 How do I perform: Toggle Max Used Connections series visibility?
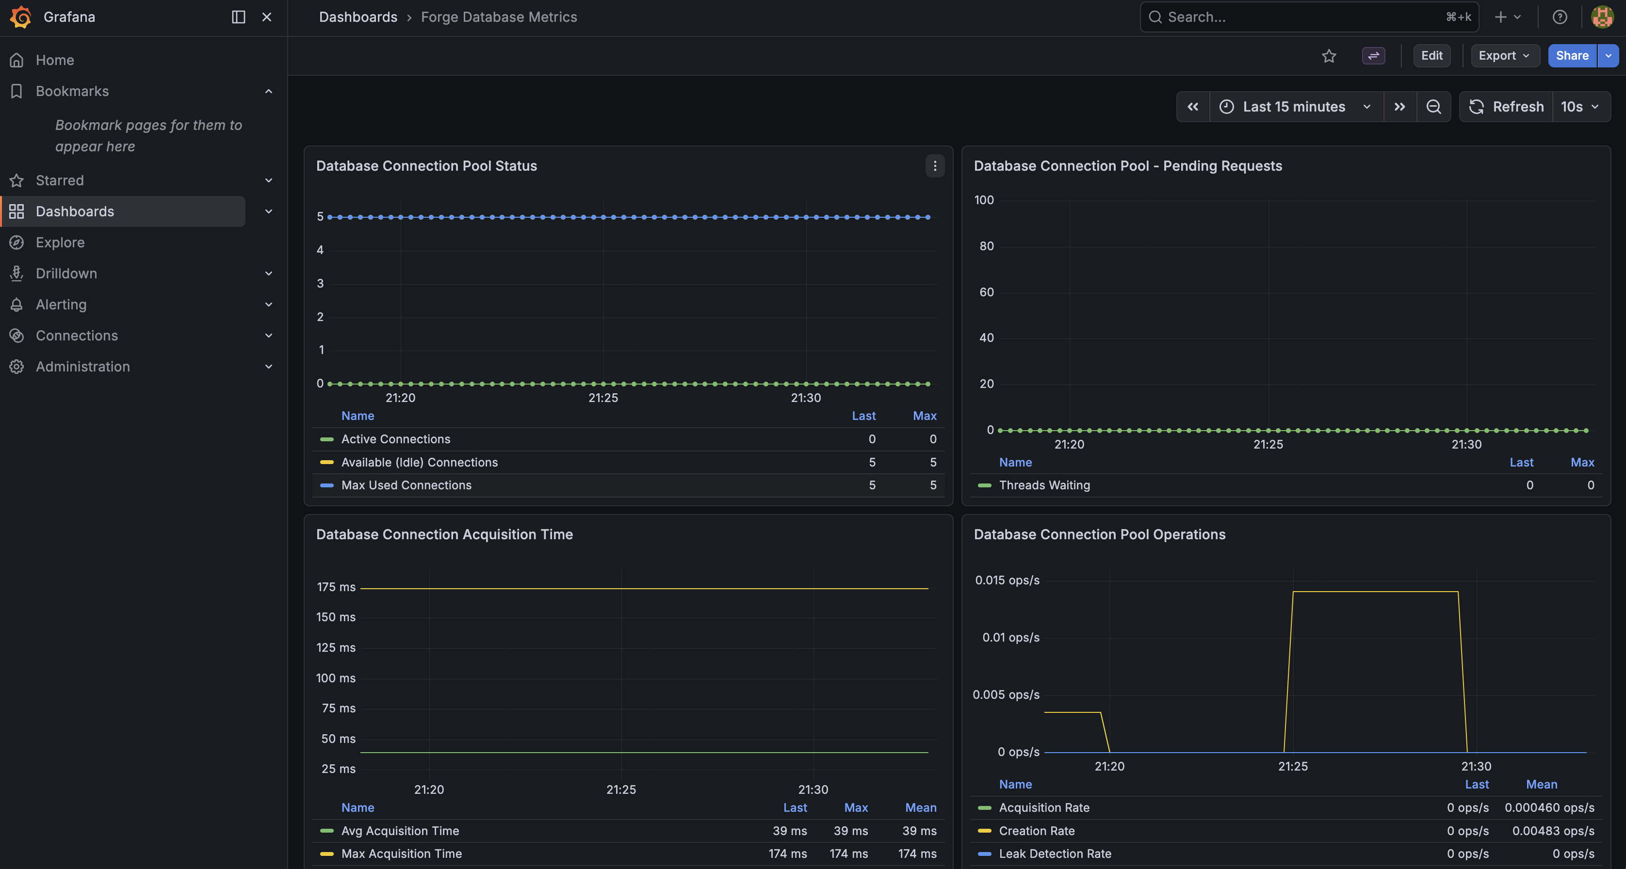pyautogui.click(x=406, y=485)
